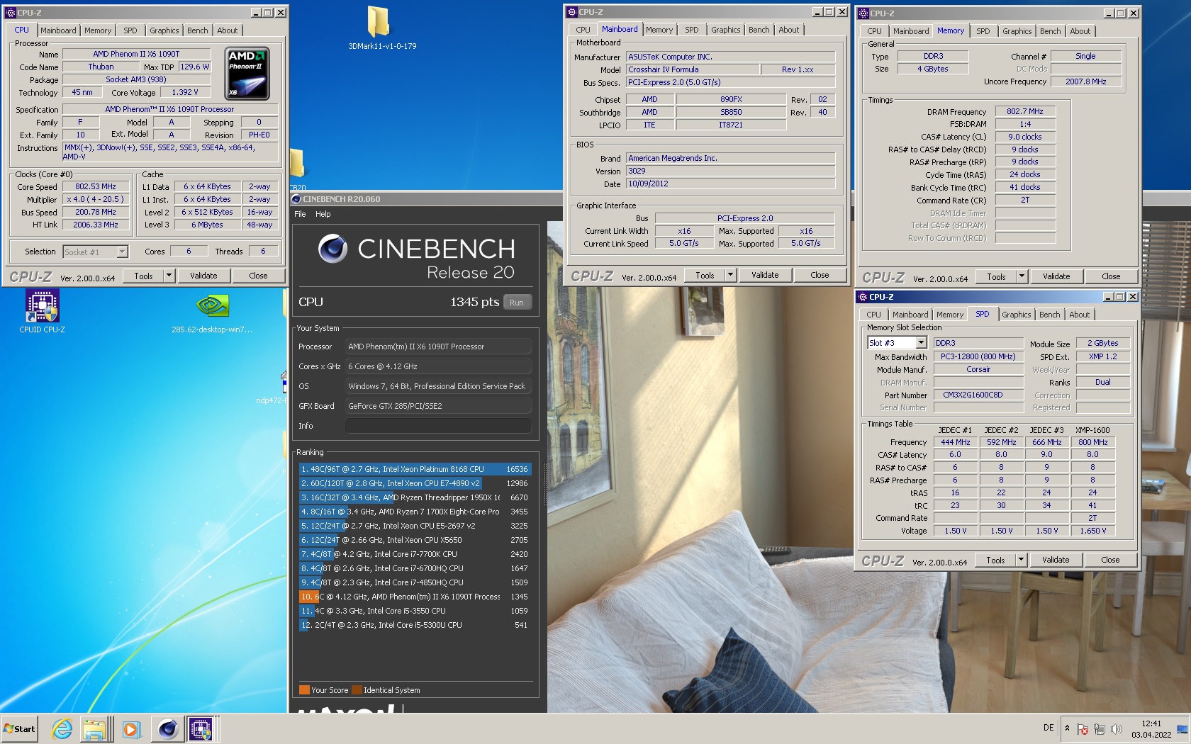Launch Internet Explorer from the taskbar
The height and width of the screenshot is (744, 1191).
[x=62, y=728]
